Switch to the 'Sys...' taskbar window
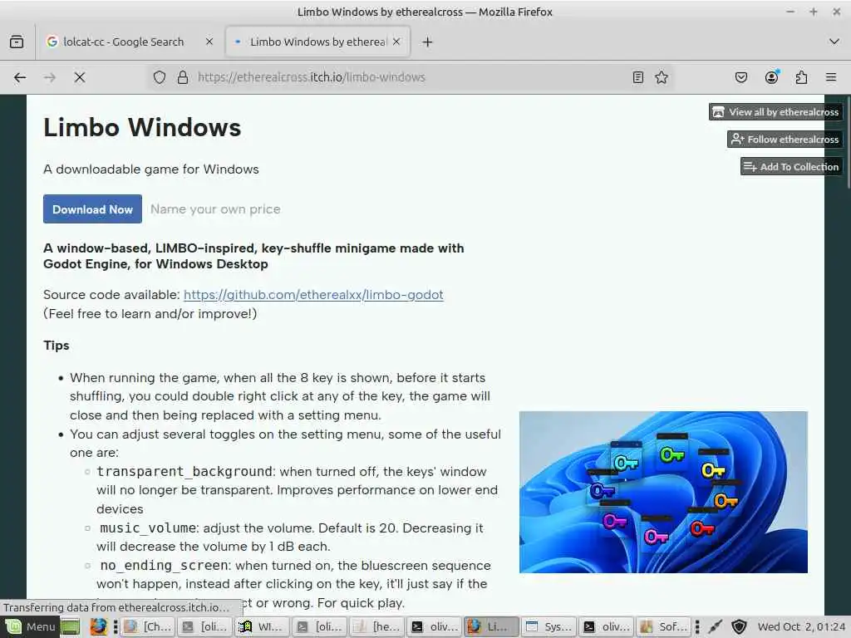Viewport: 851px width, 638px height. click(x=548, y=626)
